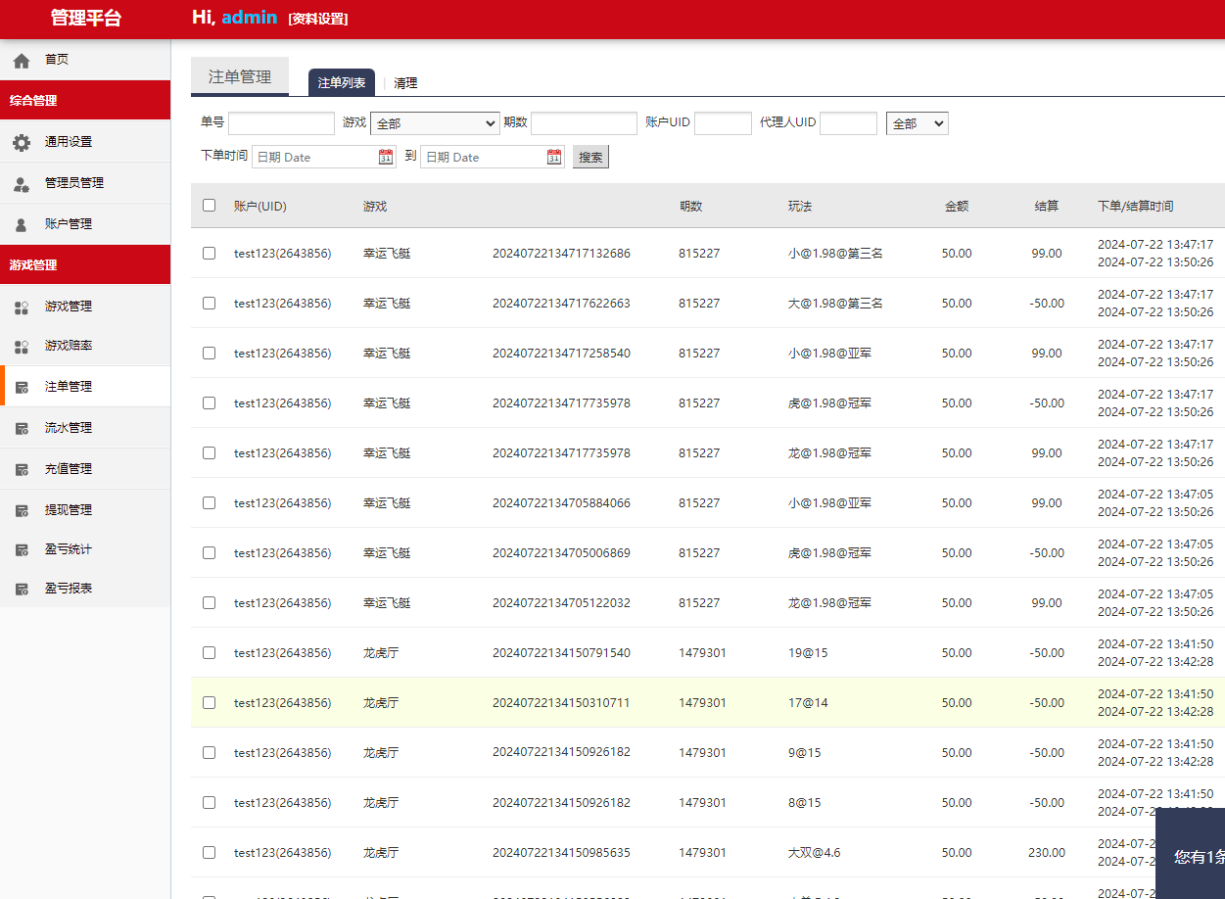This screenshot has width=1225, height=899.
Task: Check the row for order 20240722134717258540
Action: [209, 353]
